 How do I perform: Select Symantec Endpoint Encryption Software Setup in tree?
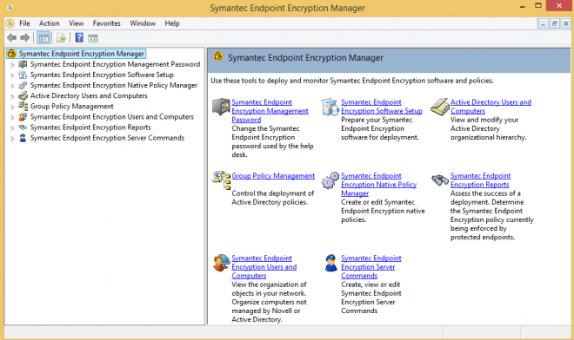tap(102, 75)
